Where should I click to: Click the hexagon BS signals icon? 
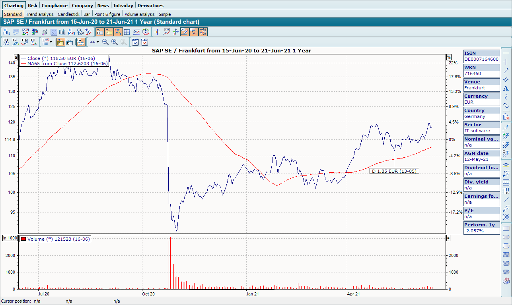[146, 32]
